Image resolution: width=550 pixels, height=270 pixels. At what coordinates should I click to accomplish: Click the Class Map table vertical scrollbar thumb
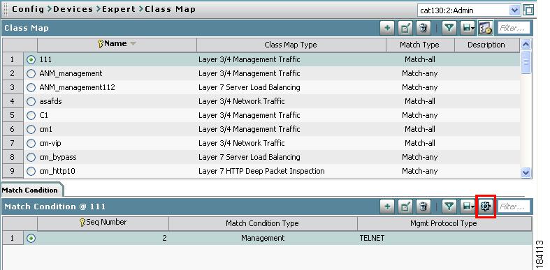pyautogui.click(x=526, y=61)
